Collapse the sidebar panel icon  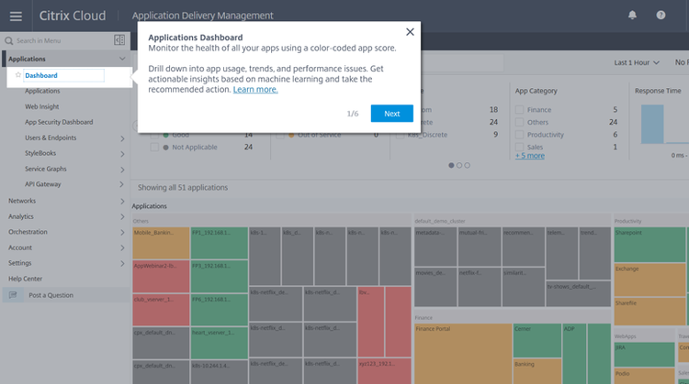click(x=119, y=40)
